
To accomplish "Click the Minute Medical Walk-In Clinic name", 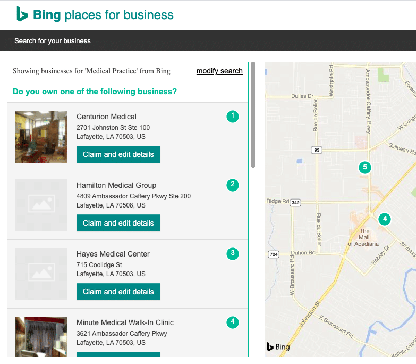I will (125, 322).
